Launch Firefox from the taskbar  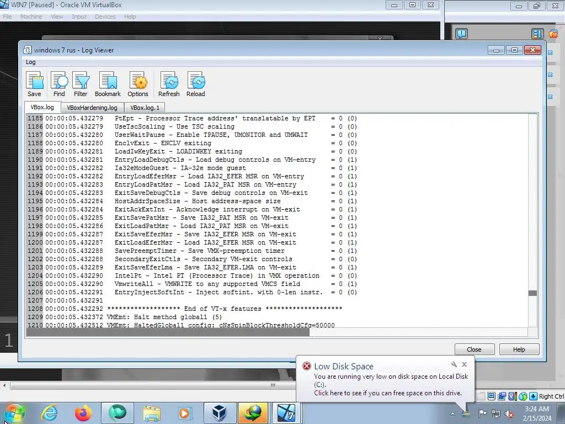[83, 413]
